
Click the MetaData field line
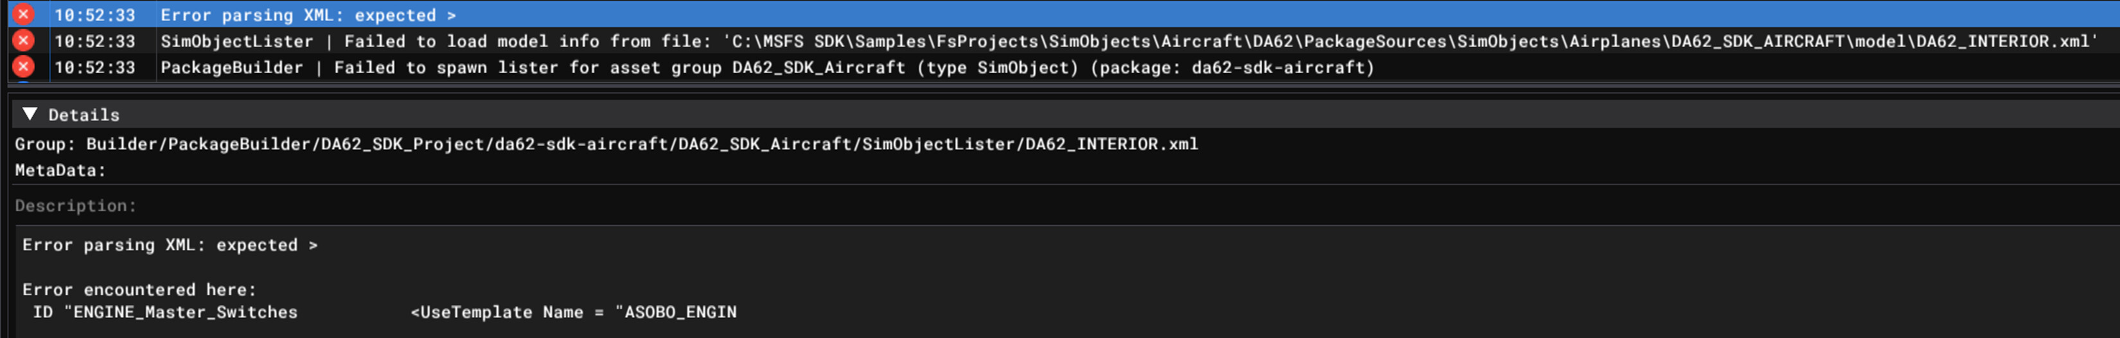point(60,170)
